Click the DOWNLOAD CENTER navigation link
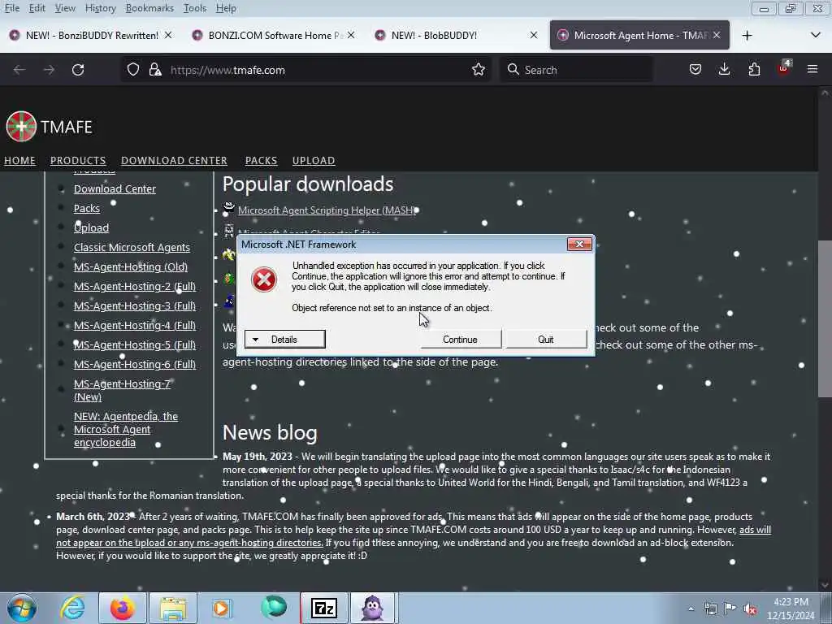The height and width of the screenshot is (624, 832). click(174, 160)
